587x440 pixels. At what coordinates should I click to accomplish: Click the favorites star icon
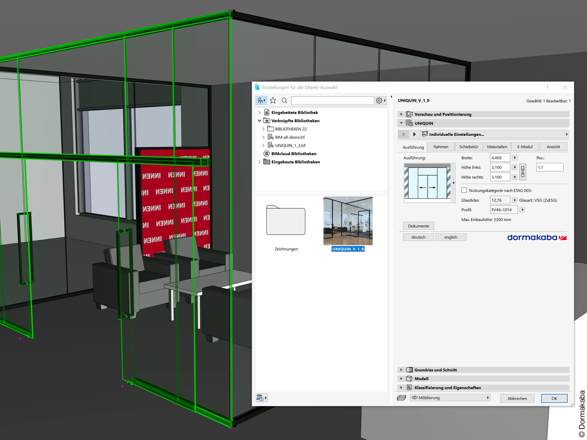coord(273,101)
